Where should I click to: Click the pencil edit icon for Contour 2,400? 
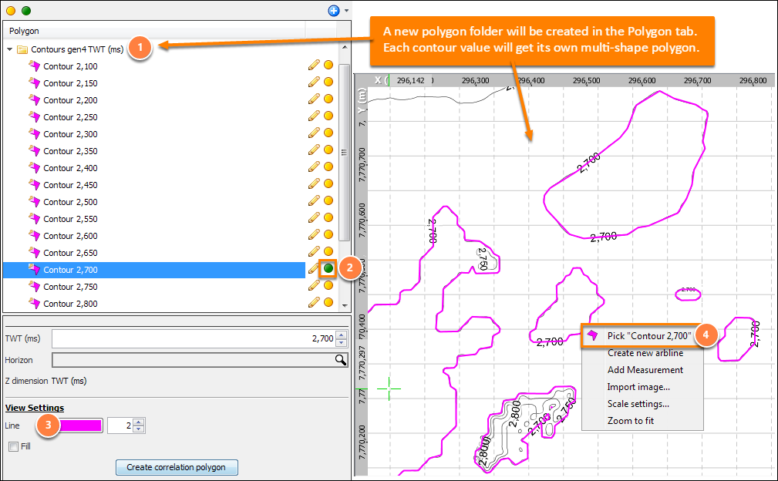pos(314,167)
